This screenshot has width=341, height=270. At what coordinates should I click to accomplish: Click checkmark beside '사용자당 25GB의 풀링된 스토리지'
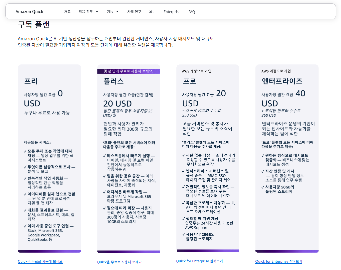184,234
